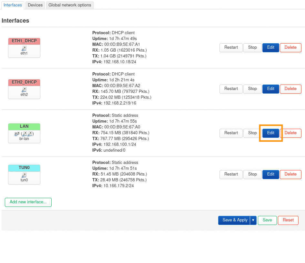Edit the ETH1_DHCP interface
Screen dimensions: 305x263
click(x=270, y=47)
